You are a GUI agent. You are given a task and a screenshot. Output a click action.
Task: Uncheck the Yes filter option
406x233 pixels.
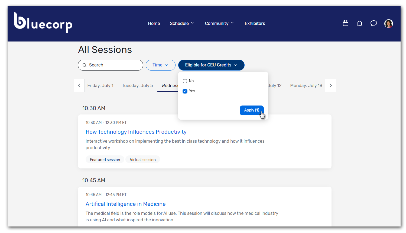tap(185, 91)
